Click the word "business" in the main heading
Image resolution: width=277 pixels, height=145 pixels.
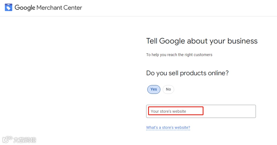(x=242, y=41)
